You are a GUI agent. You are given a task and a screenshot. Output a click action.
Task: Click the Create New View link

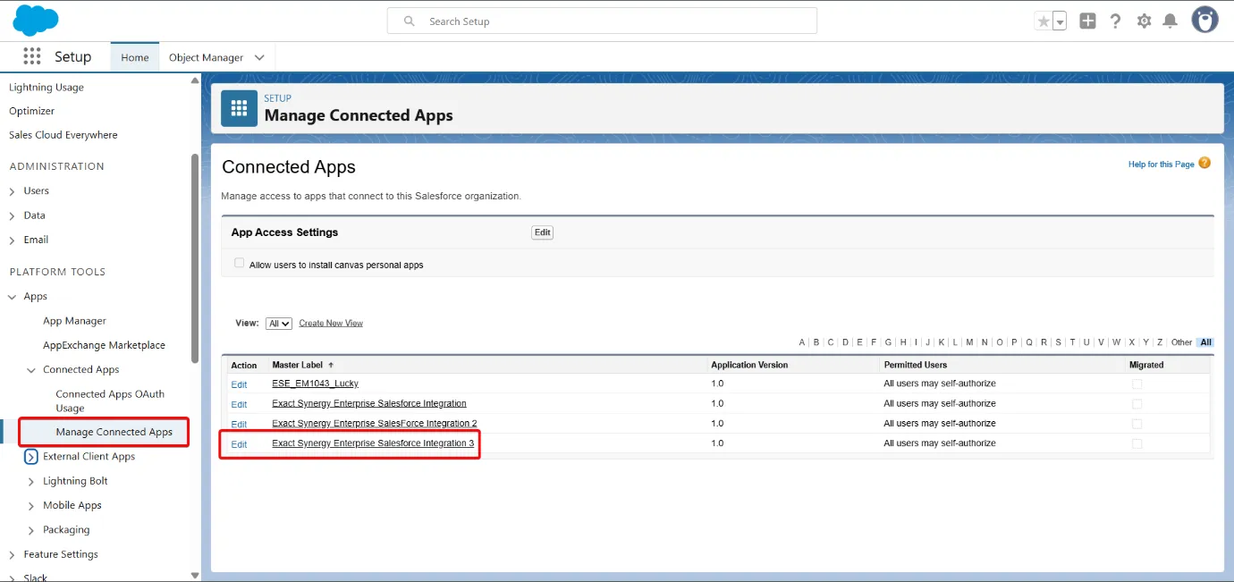[331, 324]
